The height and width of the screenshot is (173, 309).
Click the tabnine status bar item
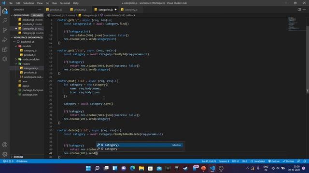pos(22,161)
